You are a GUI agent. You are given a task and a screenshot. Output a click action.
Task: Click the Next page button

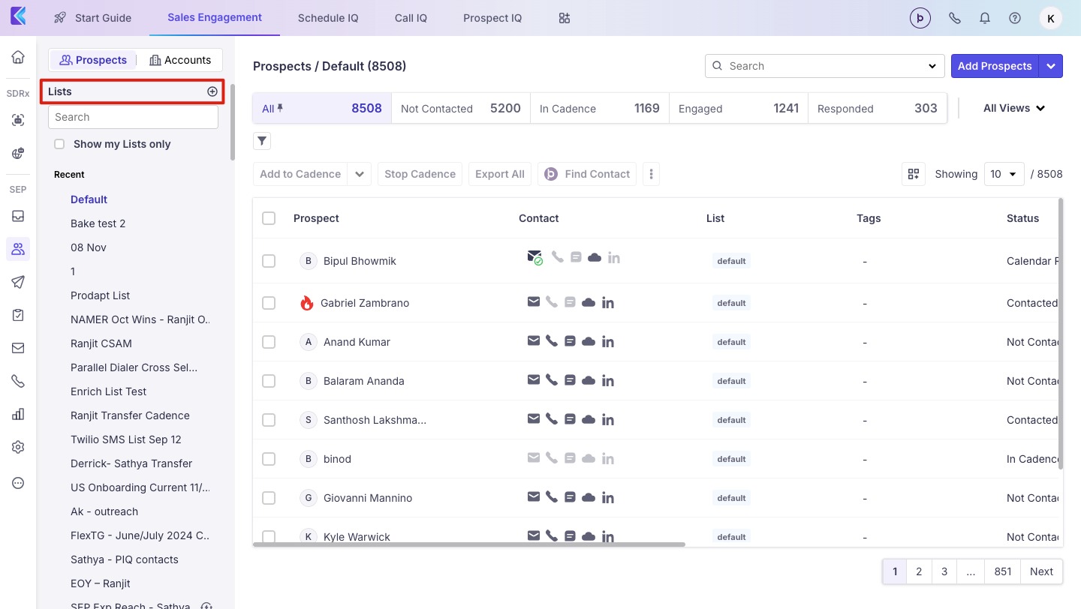point(1042,571)
